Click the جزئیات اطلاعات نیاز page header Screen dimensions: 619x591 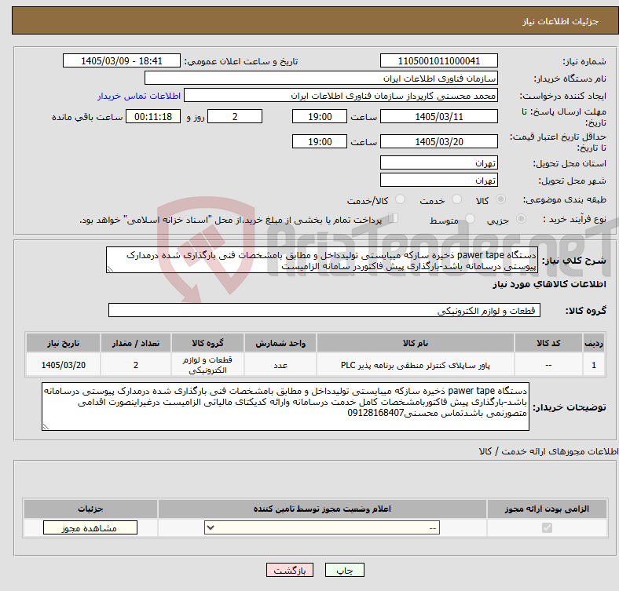560,21
